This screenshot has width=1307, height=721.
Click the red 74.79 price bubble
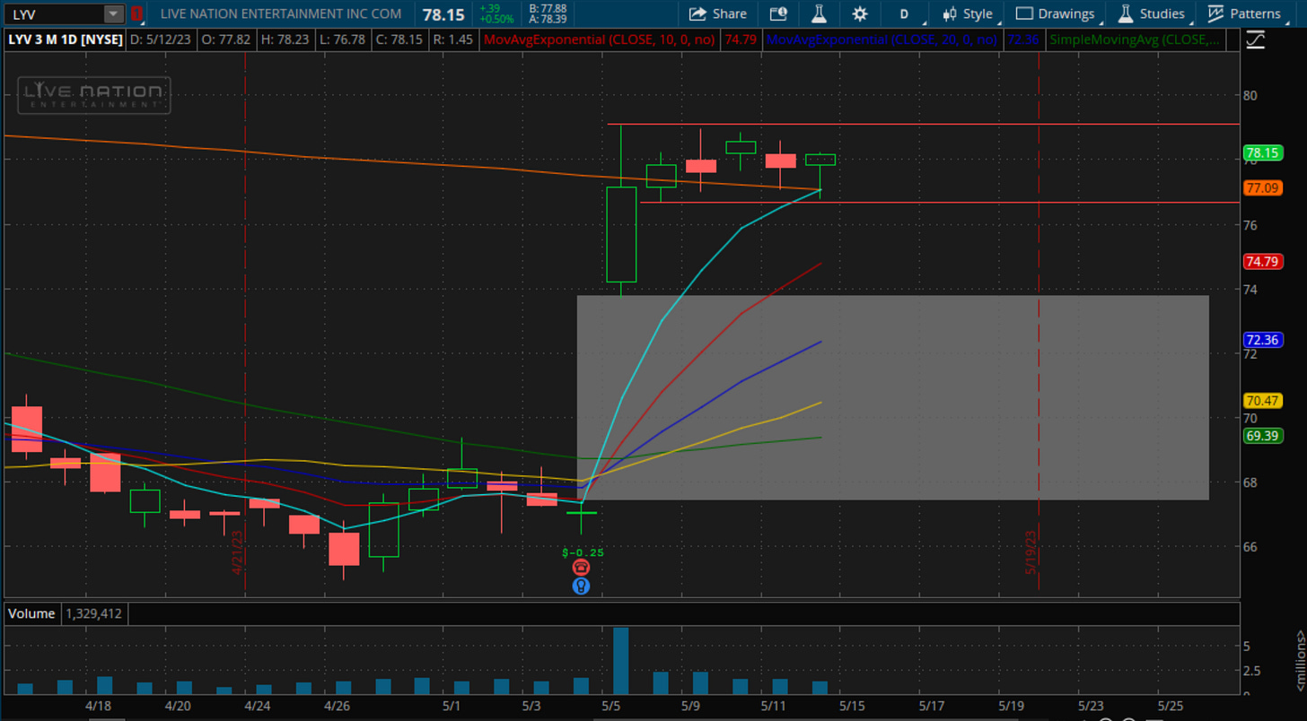pyautogui.click(x=1261, y=261)
